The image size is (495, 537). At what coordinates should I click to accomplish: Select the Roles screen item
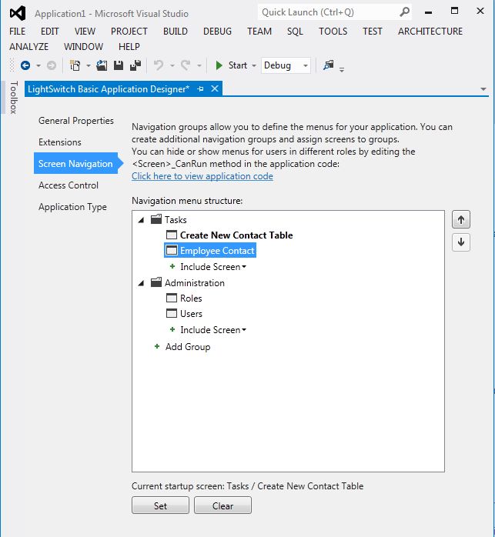click(x=191, y=299)
